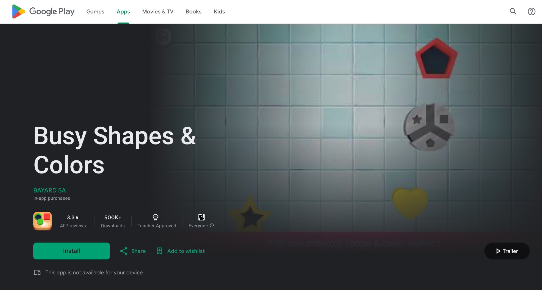Click the wishlist bookmark icon
The width and height of the screenshot is (542, 299).
point(159,251)
